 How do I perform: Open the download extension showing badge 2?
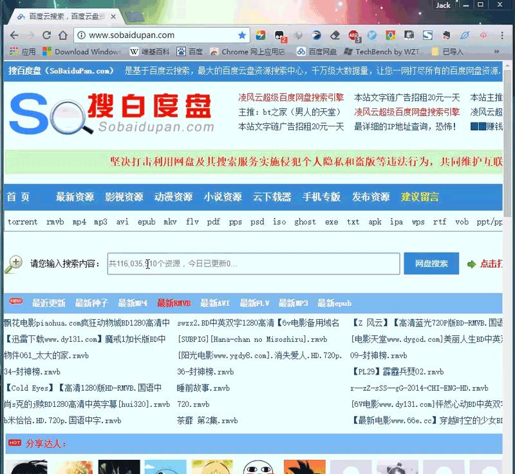pyautogui.click(x=278, y=35)
